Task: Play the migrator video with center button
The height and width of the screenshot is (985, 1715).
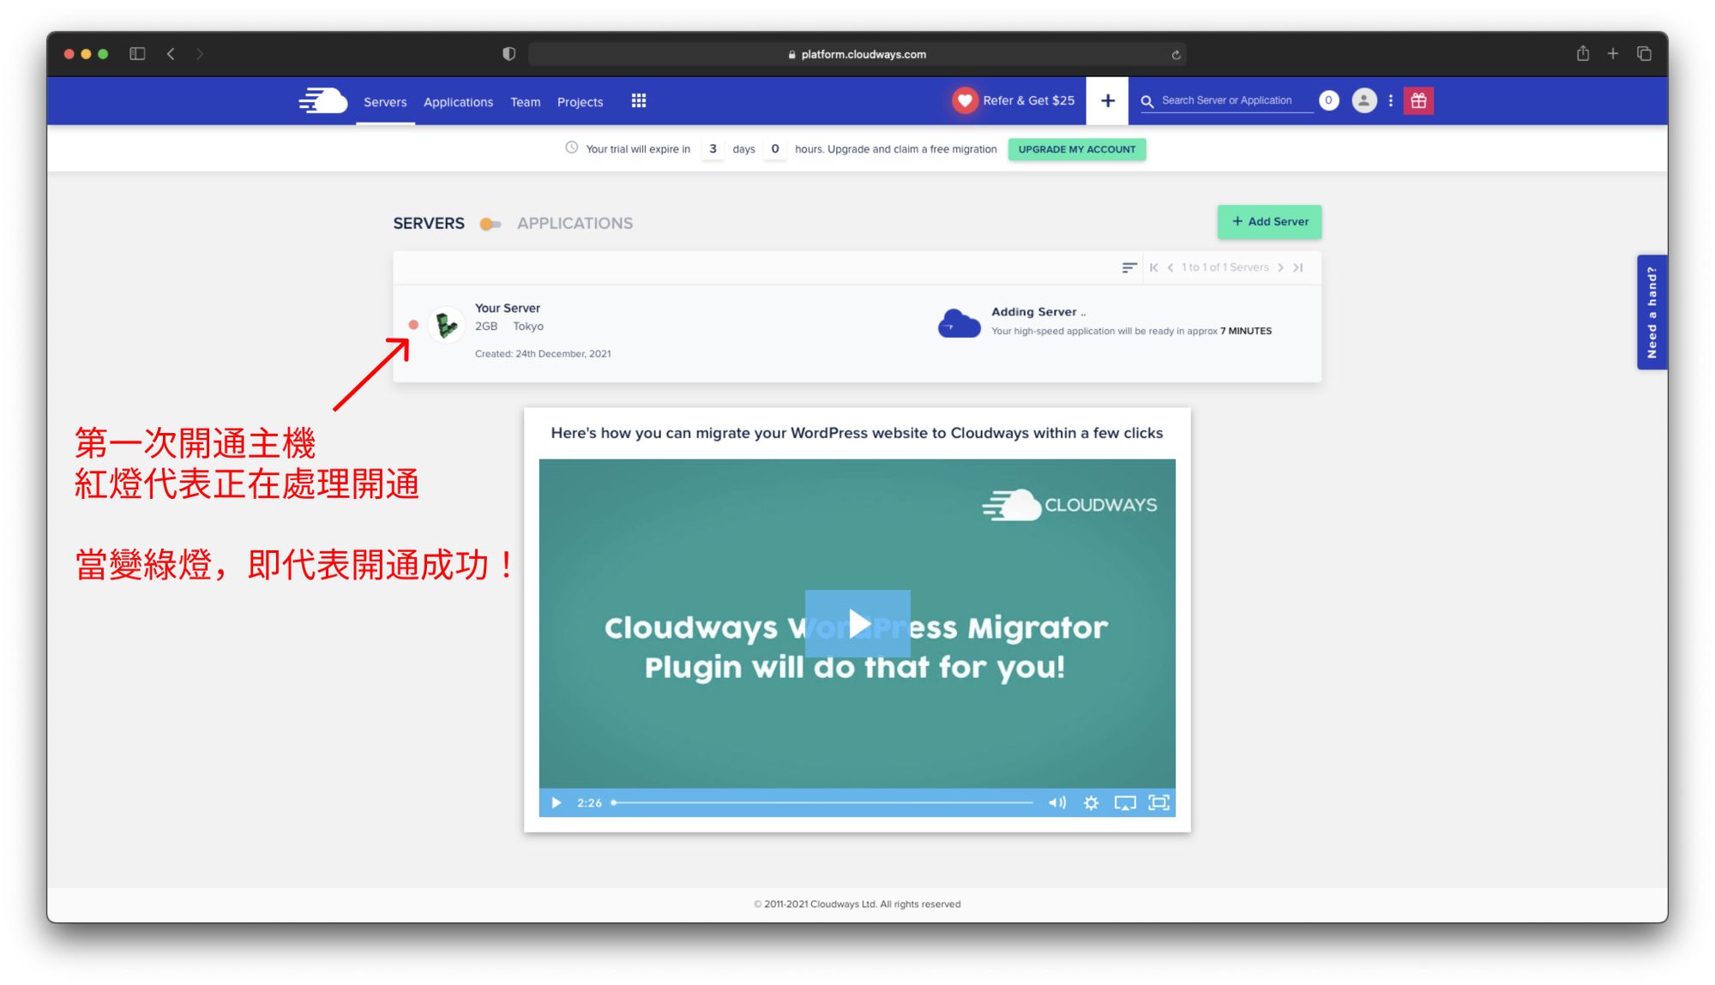Action: pyautogui.click(x=857, y=623)
